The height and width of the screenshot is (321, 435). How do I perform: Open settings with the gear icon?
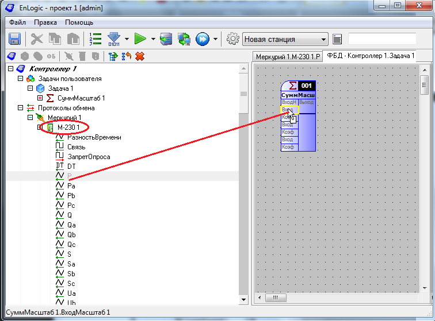click(233, 39)
